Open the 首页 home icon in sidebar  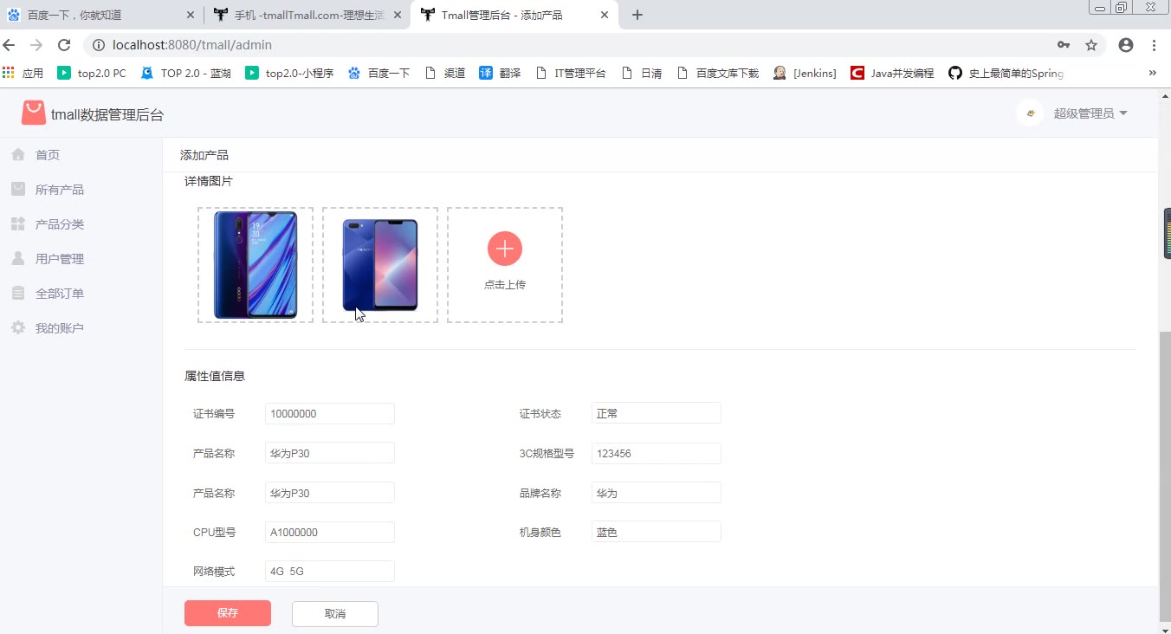click(18, 154)
